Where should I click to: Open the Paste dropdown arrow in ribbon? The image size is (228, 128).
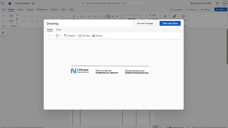11,23
